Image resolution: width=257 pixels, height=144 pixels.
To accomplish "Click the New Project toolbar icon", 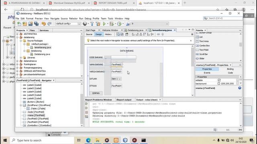I will click(x=25, y=24).
